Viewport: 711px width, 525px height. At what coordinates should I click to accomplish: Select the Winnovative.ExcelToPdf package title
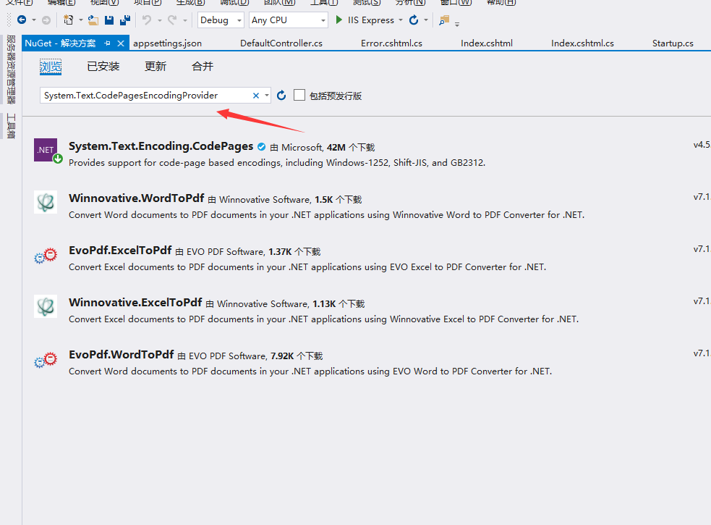pyautogui.click(x=135, y=303)
